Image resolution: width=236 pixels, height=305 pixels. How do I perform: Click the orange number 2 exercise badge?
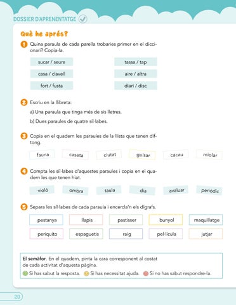coord(24,102)
